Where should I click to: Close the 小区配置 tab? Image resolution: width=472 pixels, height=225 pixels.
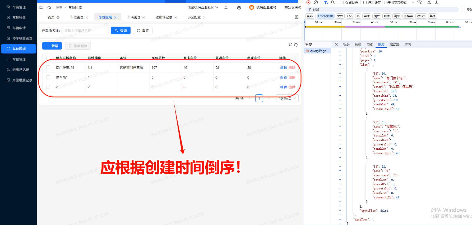[204, 17]
